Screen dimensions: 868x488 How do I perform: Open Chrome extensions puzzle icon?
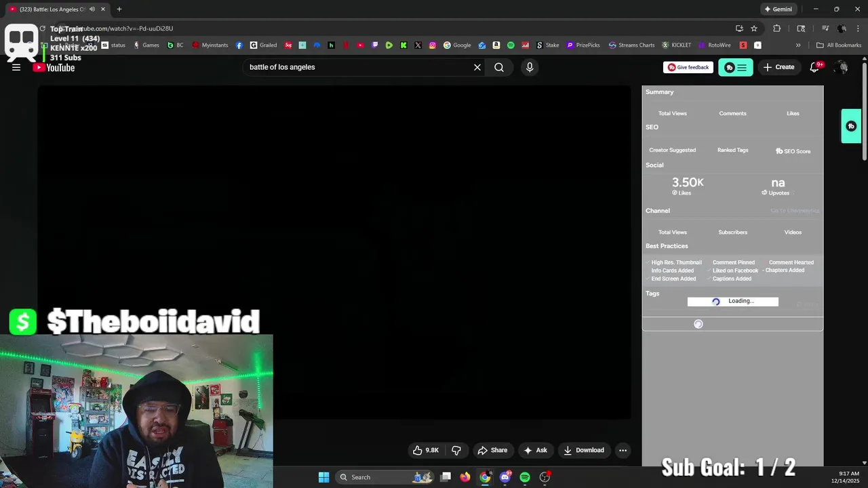[x=777, y=28]
